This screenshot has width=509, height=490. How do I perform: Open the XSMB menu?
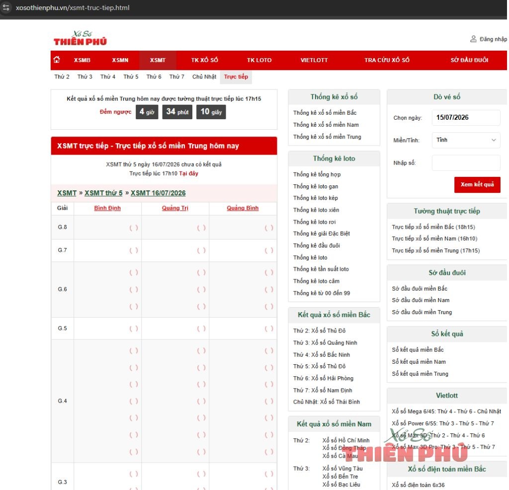pyautogui.click(x=82, y=60)
